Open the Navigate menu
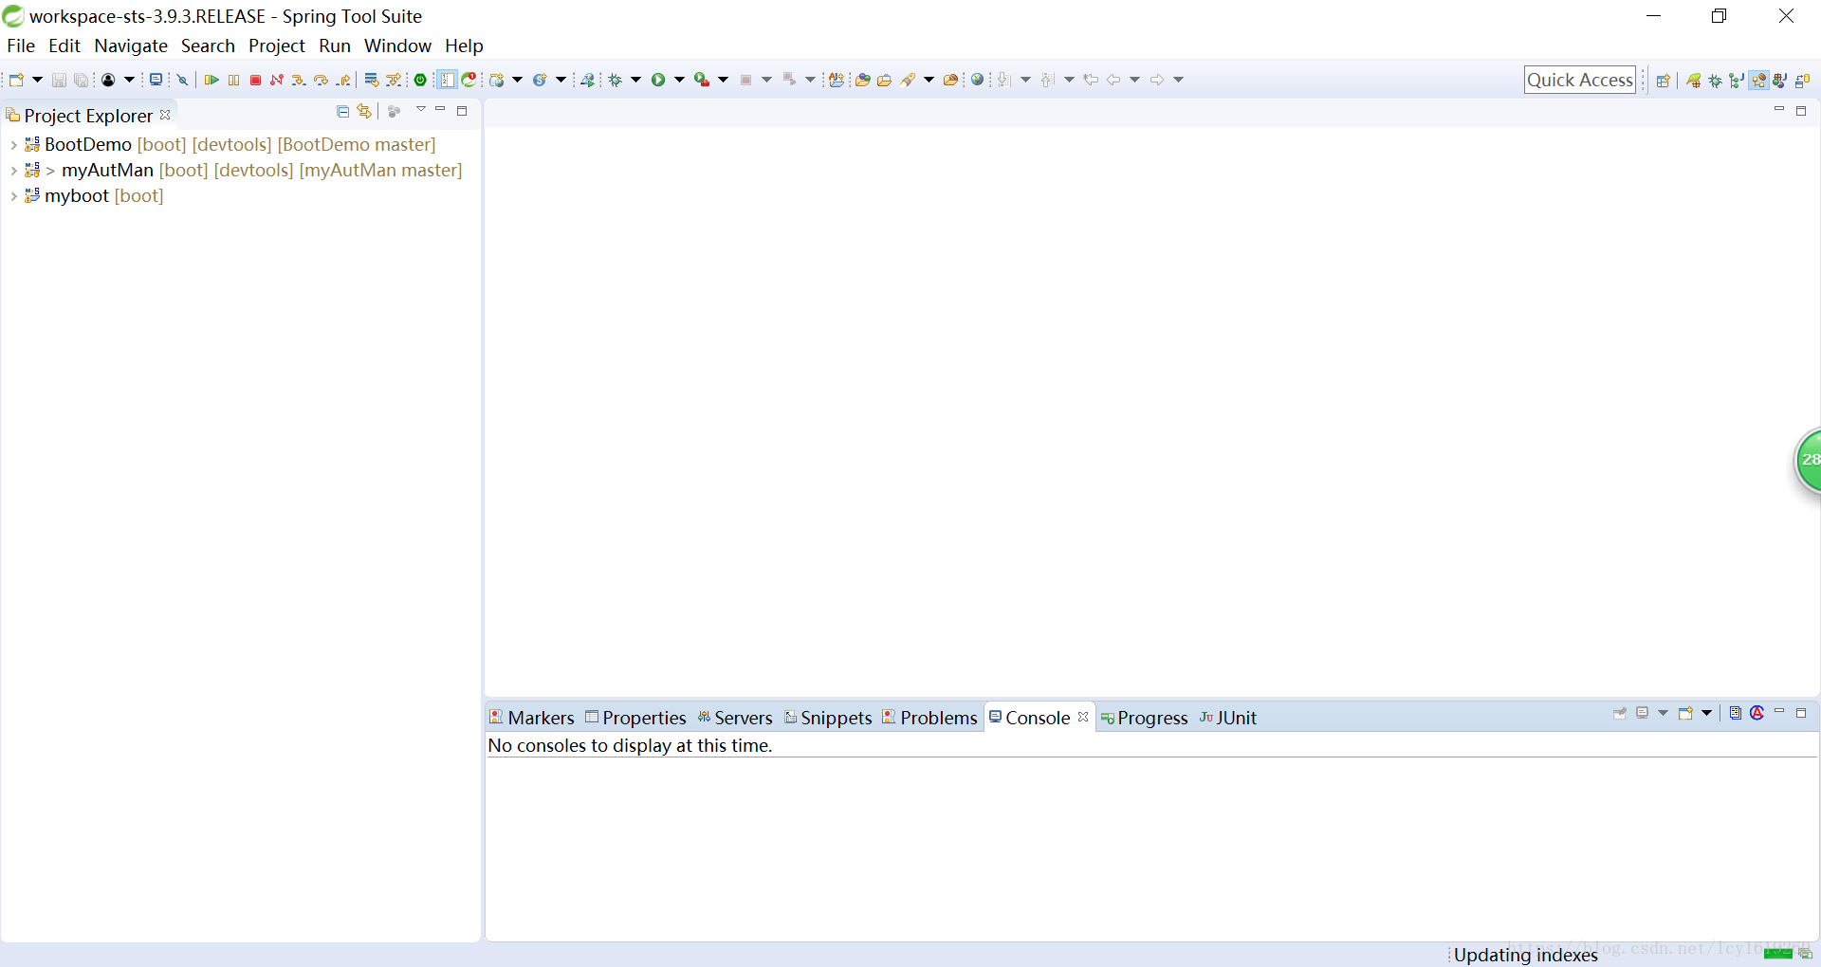This screenshot has width=1821, height=967. [131, 46]
